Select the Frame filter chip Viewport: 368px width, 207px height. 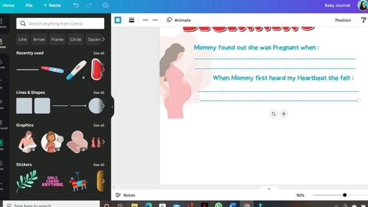(x=57, y=39)
